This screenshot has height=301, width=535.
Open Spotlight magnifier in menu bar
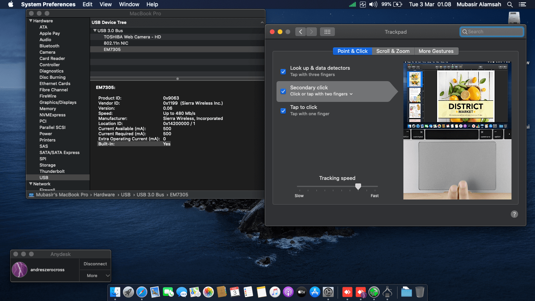click(x=510, y=4)
